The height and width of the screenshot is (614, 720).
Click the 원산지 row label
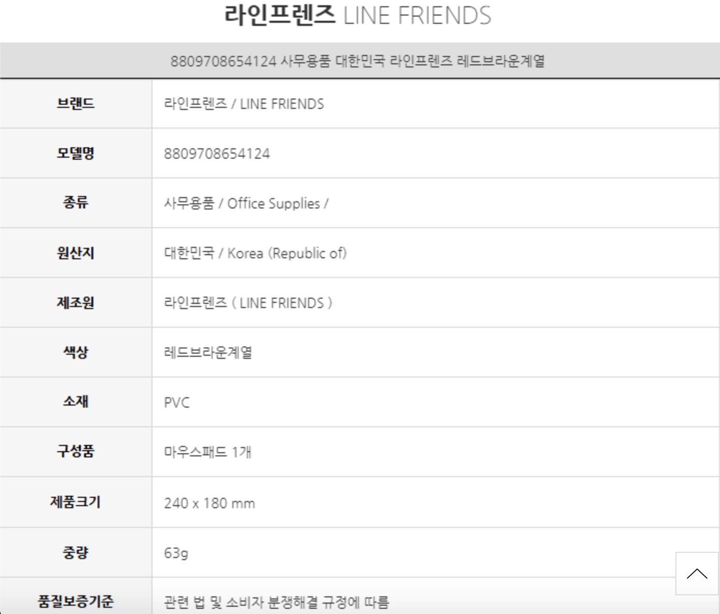click(x=76, y=253)
